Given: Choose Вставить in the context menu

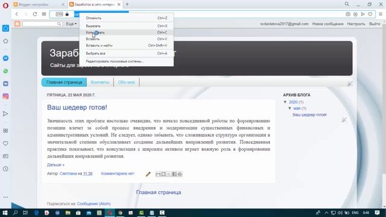Looking at the screenshot, I should pos(127,39).
